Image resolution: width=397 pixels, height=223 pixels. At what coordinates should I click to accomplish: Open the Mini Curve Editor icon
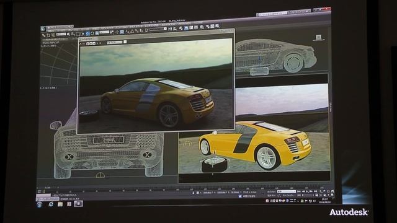39,191
